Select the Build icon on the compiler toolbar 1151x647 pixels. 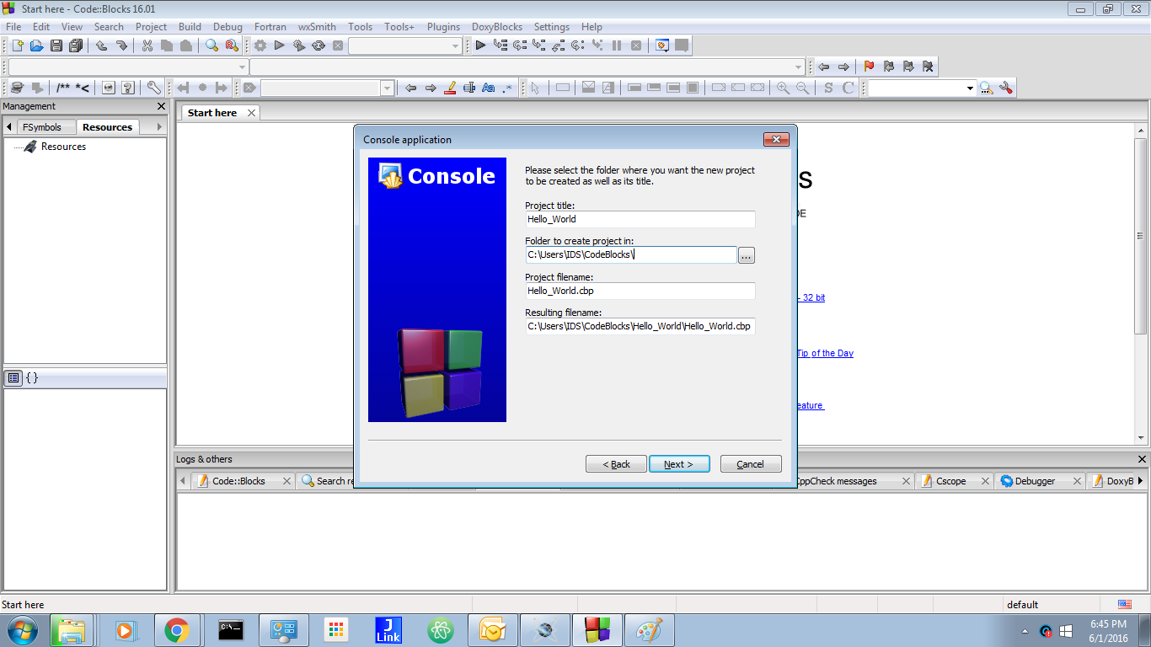coord(260,46)
